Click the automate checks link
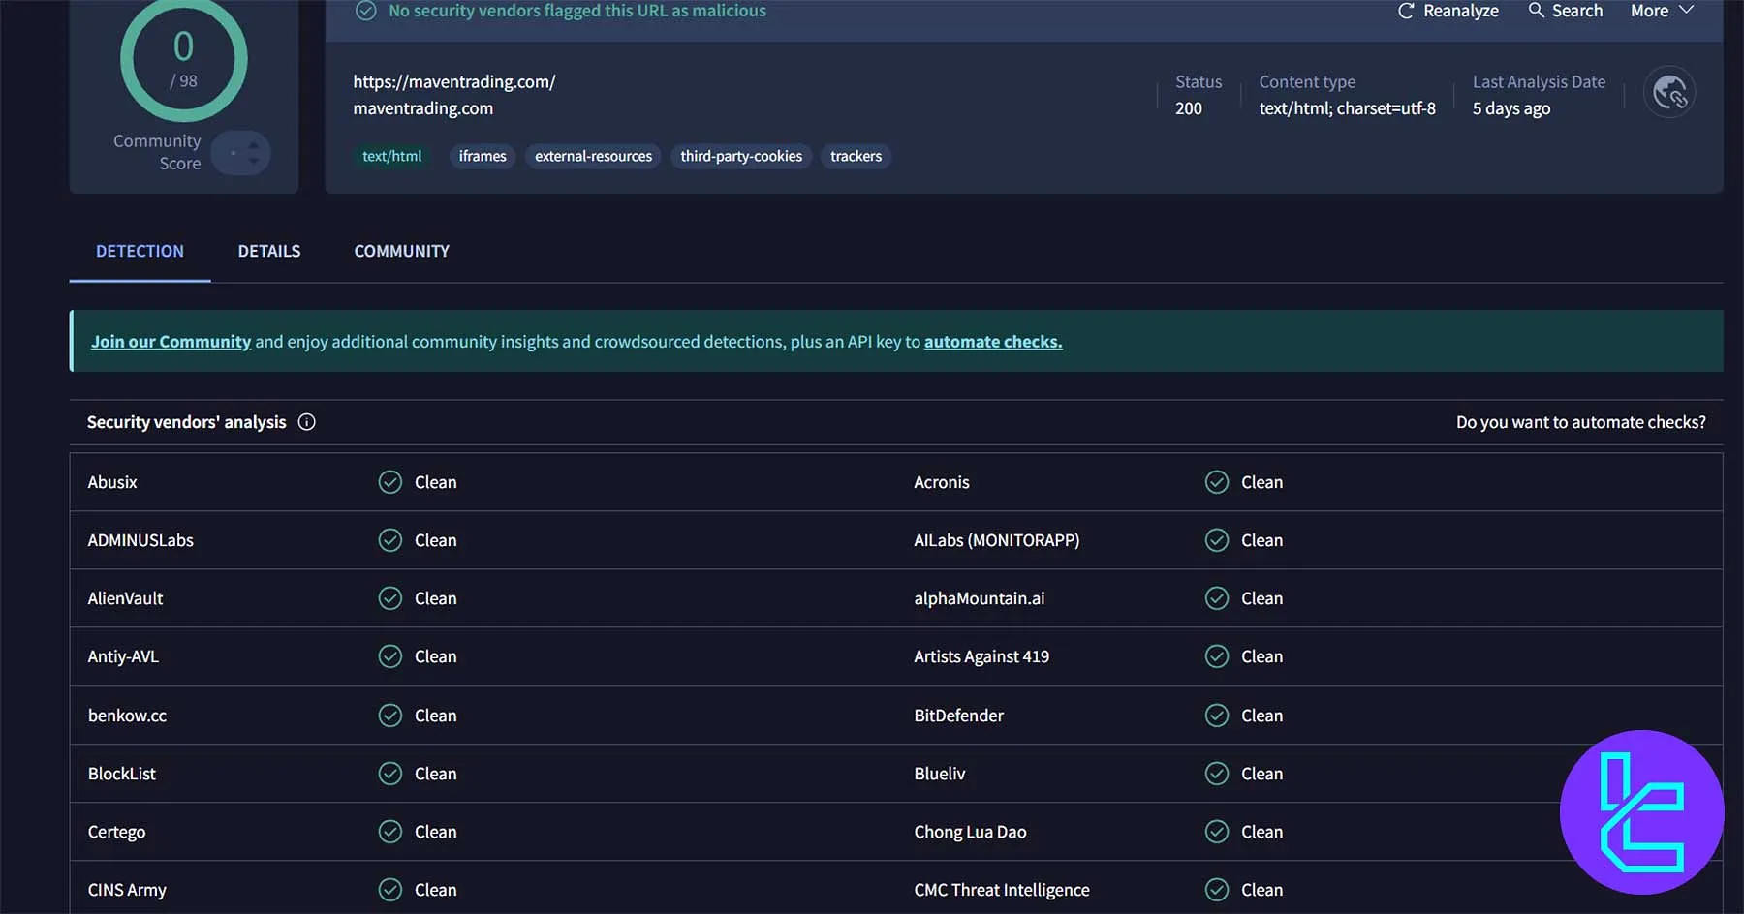This screenshot has width=1744, height=914. (991, 341)
